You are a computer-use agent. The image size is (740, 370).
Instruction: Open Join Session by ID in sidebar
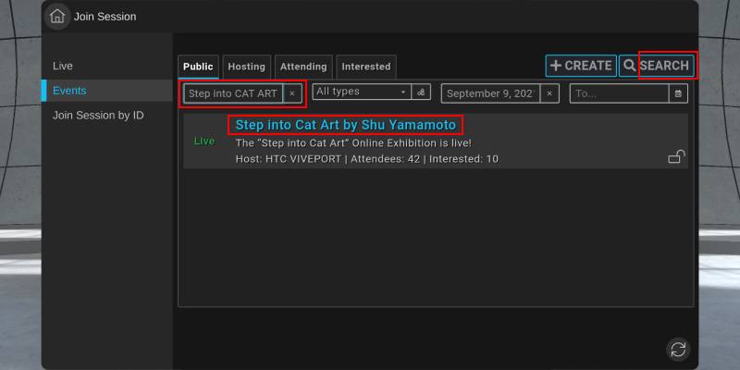coord(98,115)
